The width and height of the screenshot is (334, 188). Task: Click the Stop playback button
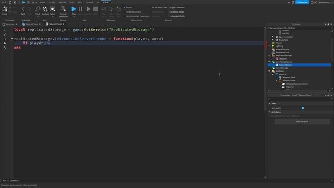[x=96, y=9]
